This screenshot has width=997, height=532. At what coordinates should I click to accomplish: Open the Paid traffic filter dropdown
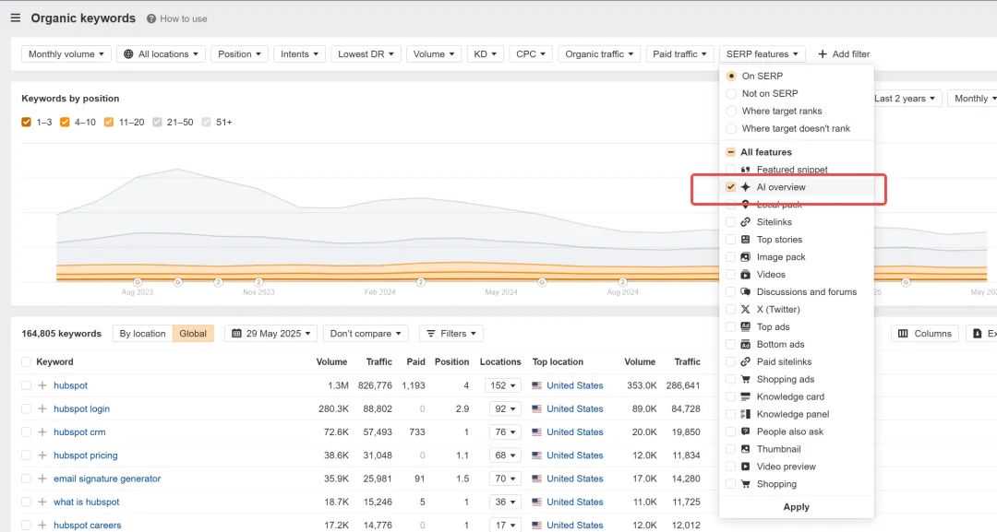(x=679, y=54)
